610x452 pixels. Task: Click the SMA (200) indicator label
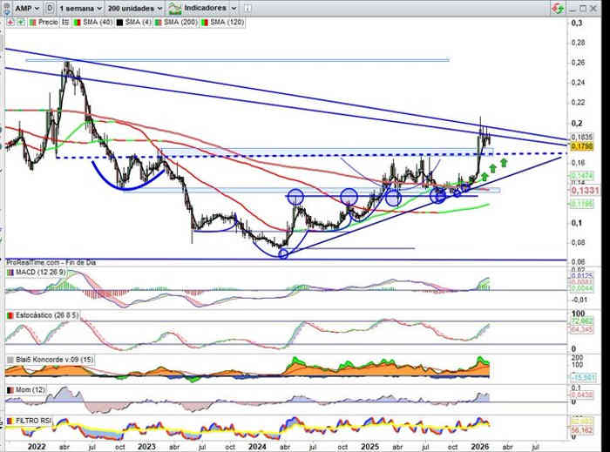(x=173, y=20)
